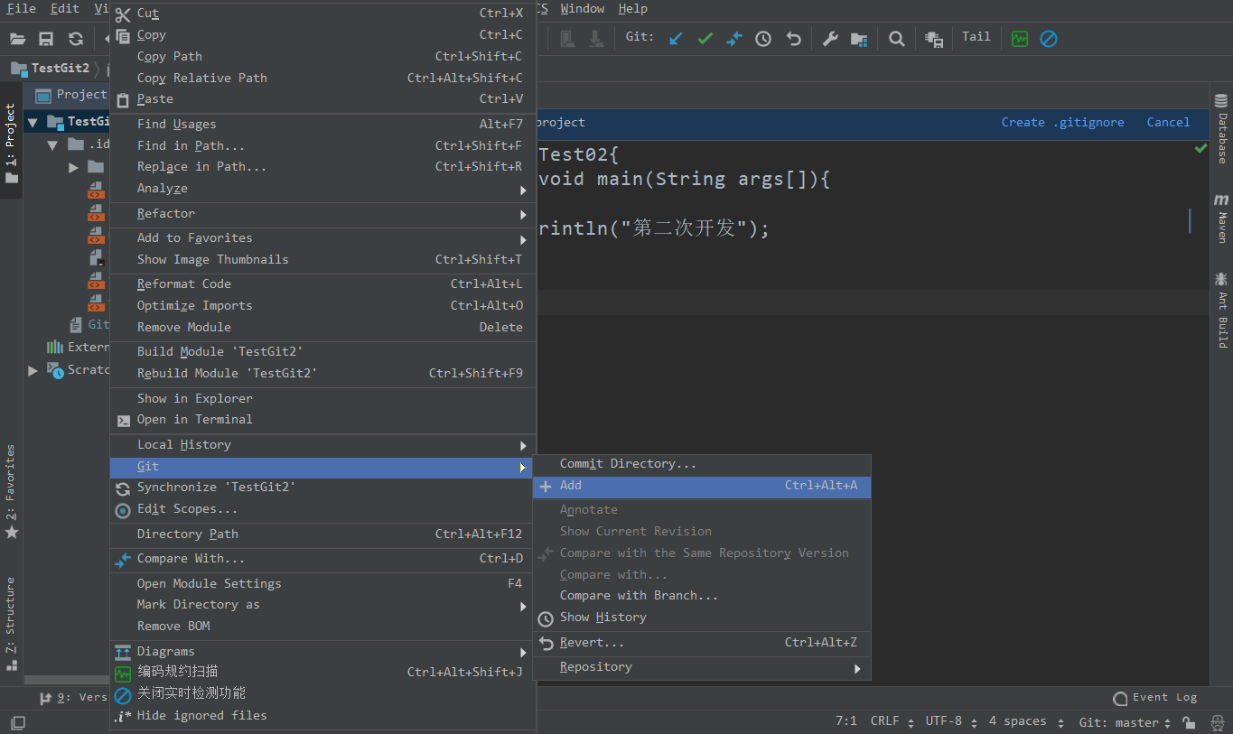
Task: Click the Create .gitignore link
Action: (1062, 123)
